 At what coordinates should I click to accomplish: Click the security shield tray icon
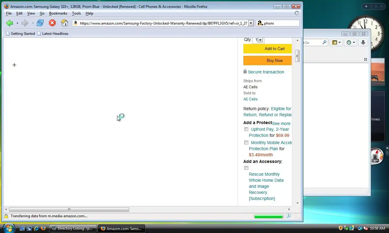click(x=341, y=228)
